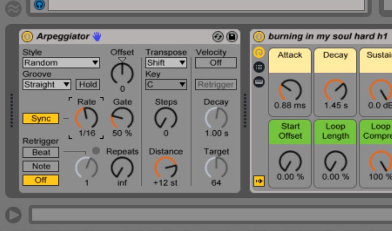
Task: Open the Style dropdown showing Random
Action: (61, 63)
